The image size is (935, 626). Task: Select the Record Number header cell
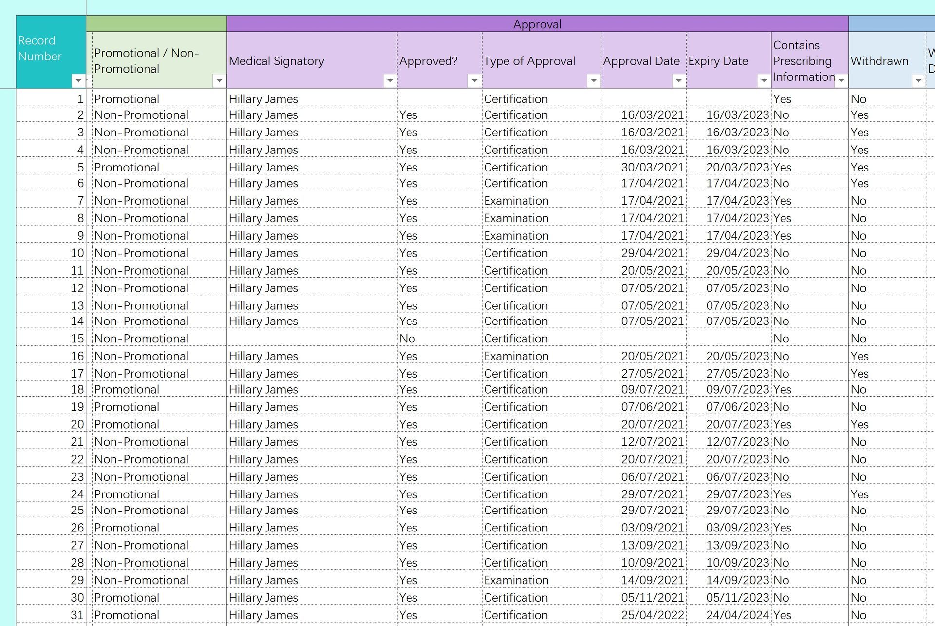(x=51, y=52)
